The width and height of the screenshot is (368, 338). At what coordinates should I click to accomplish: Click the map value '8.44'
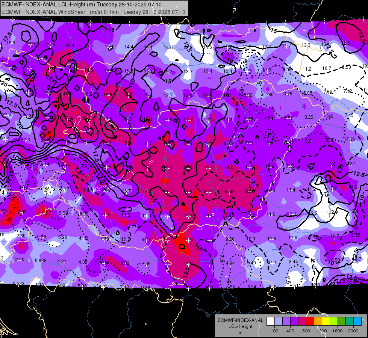(x=293, y=261)
